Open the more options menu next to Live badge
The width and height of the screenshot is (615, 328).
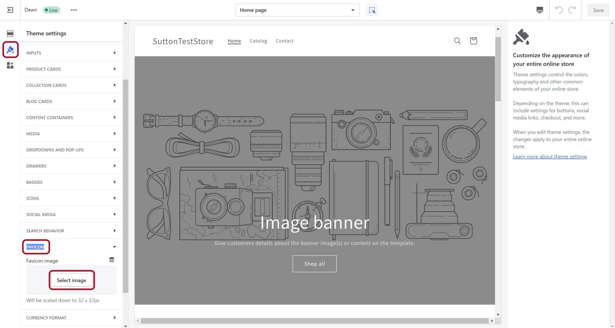point(74,10)
